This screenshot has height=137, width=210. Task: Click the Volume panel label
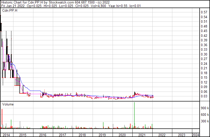8,104
